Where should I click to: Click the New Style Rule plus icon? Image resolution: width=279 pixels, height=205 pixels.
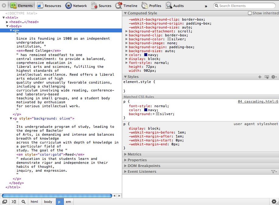(260, 77)
